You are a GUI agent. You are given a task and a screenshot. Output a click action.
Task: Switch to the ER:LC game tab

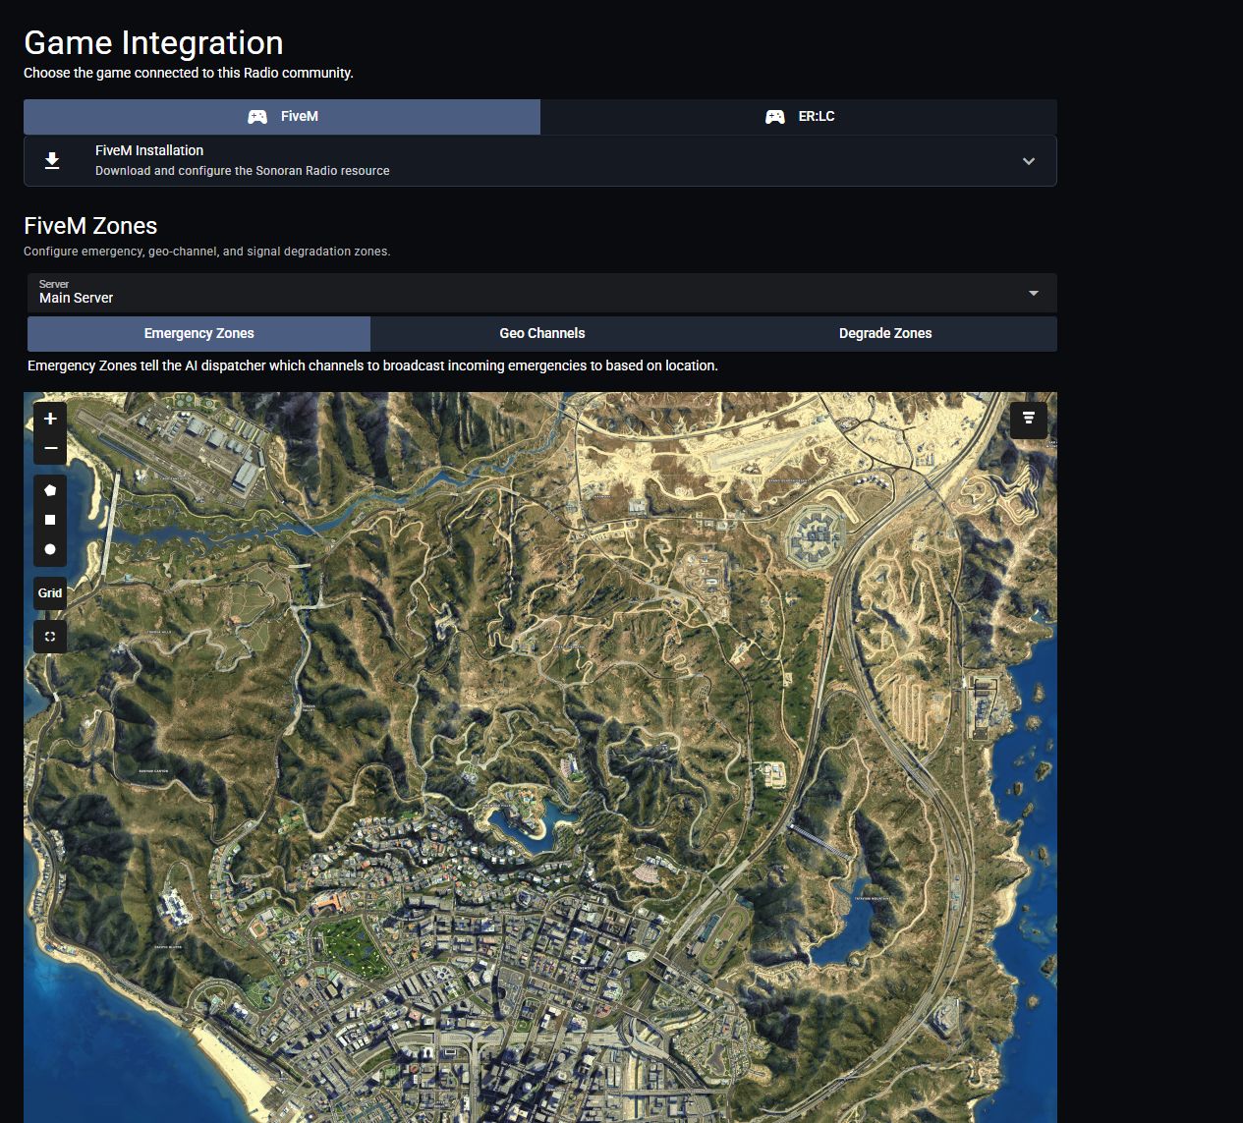coord(799,116)
